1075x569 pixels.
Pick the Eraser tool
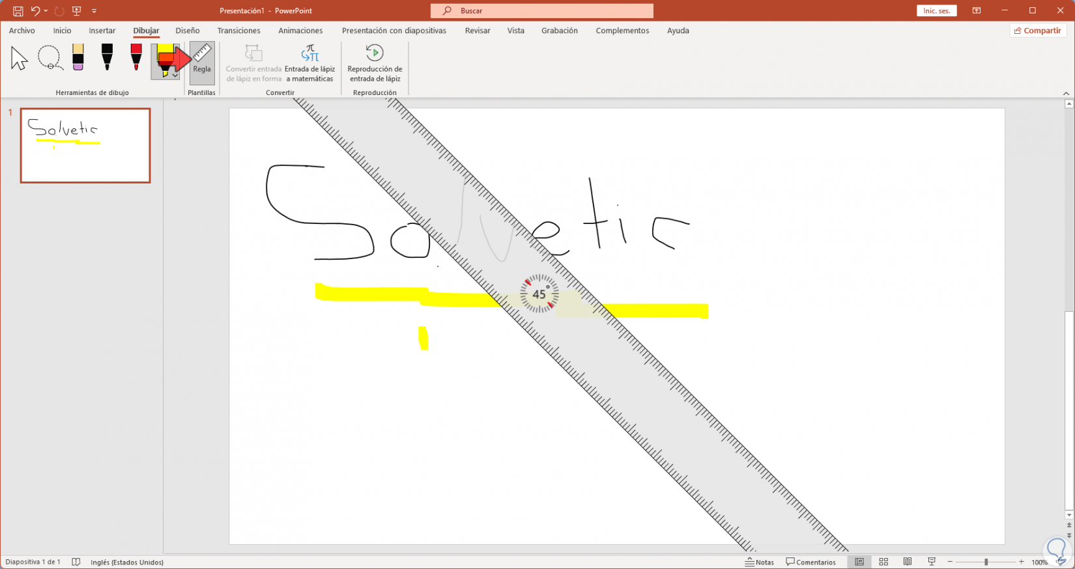tap(78, 57)
